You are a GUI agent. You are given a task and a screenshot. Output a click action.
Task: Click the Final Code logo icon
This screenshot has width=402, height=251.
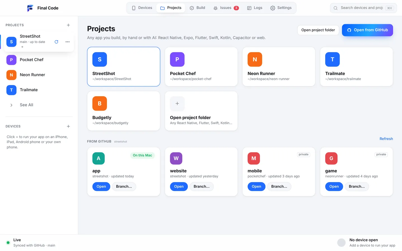[30, 8]
